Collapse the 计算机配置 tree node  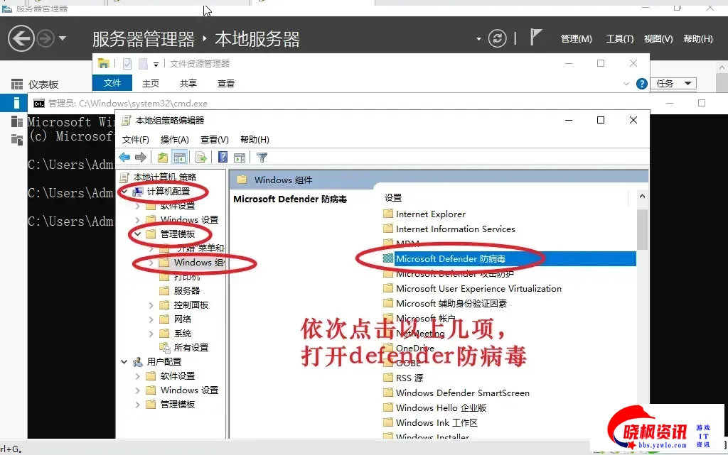click(124, 191)
